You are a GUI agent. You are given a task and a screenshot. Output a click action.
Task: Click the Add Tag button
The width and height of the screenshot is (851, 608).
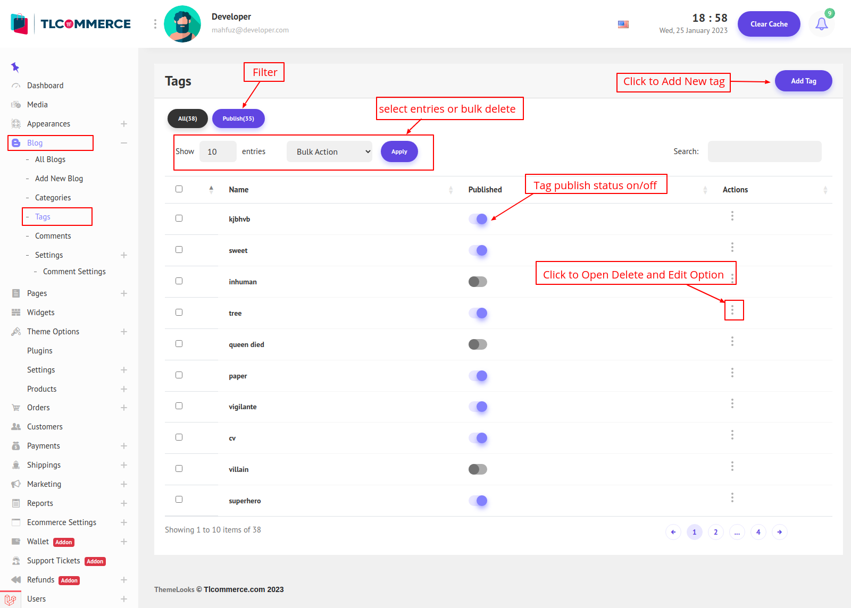coord(803,81)
